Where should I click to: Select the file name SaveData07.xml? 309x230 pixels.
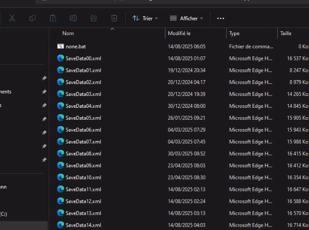83,142
